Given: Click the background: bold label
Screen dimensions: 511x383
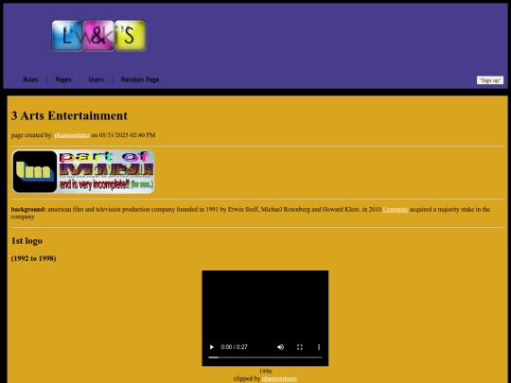Looking at the screenshot, I should (28, 209).
